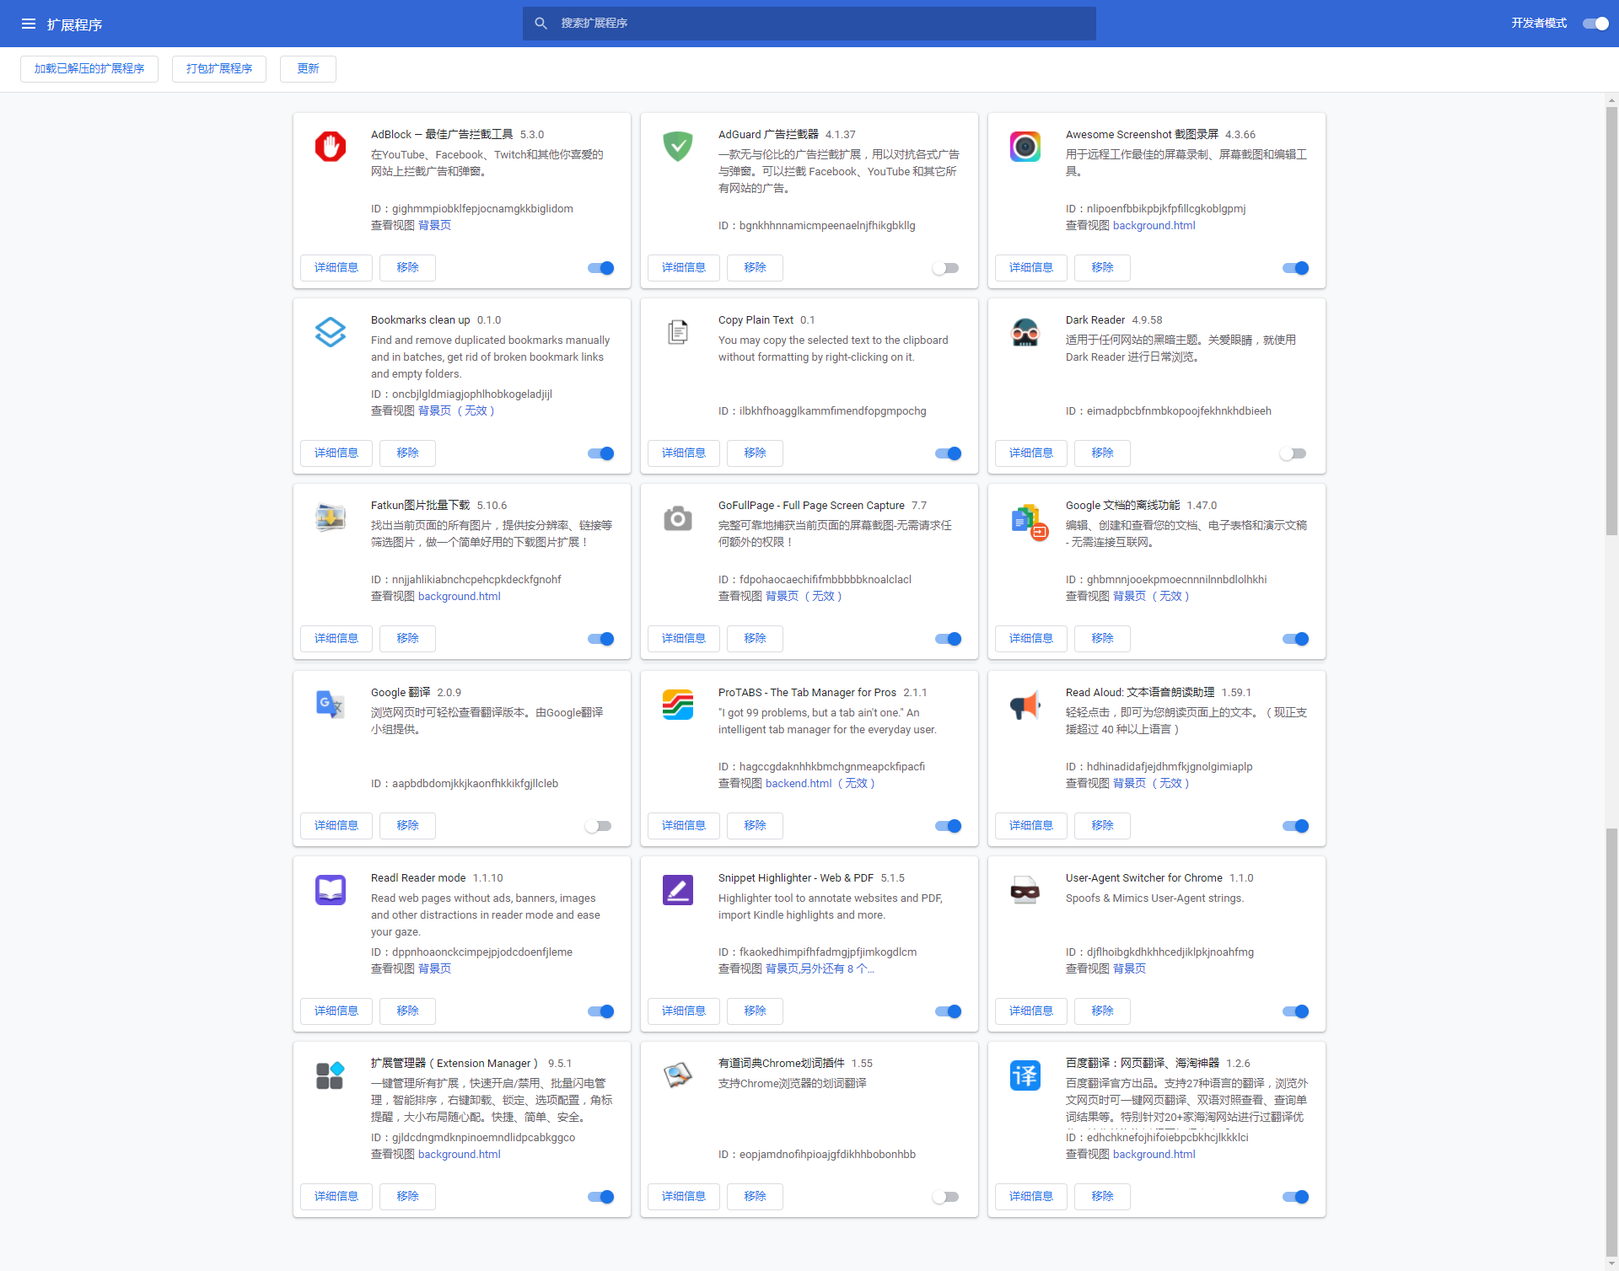Open the hamburger main menu
Screen dimensions: 1619x1271
click(29, 24)
